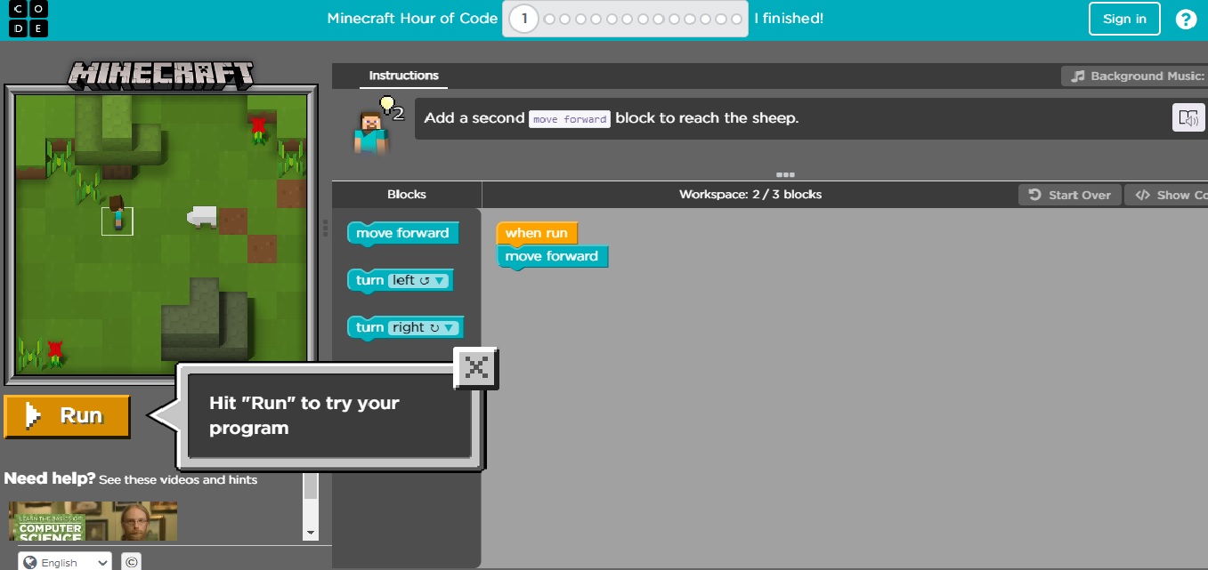Open the right direction dropdown on turn block
The height and width of the screenshot is (570, 1208).
pyautogui.click(x=424, y=327)
